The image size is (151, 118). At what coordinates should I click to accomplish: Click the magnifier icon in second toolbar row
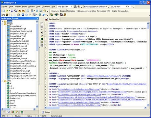pyautogui.click(x=40, y=15)
